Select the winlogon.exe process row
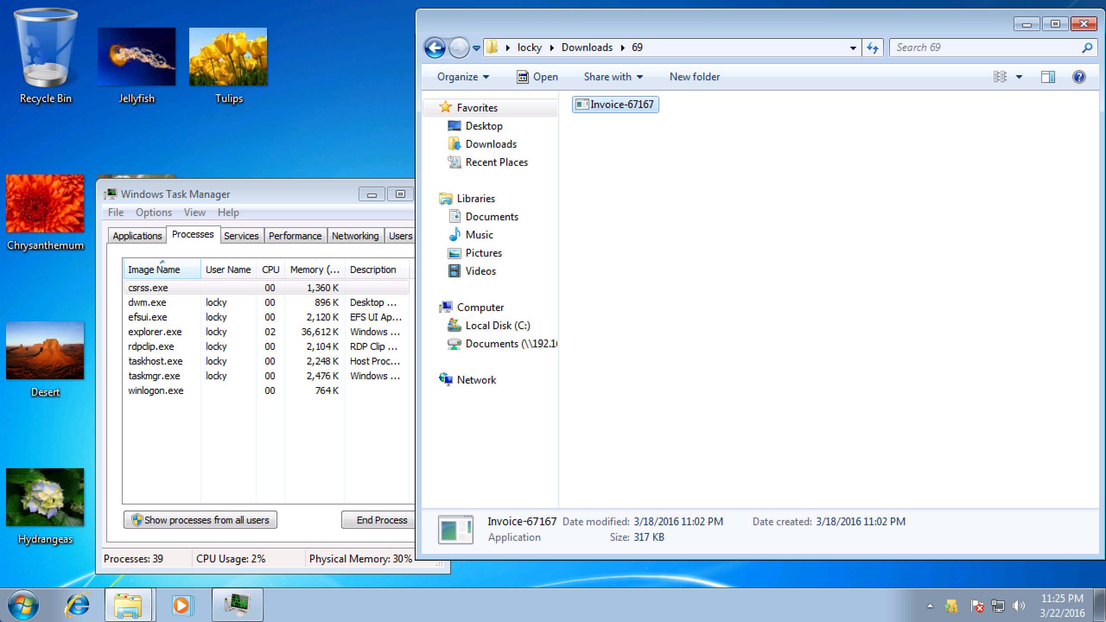The height and width of the screenshot is (622, 1106). point(266,390)
